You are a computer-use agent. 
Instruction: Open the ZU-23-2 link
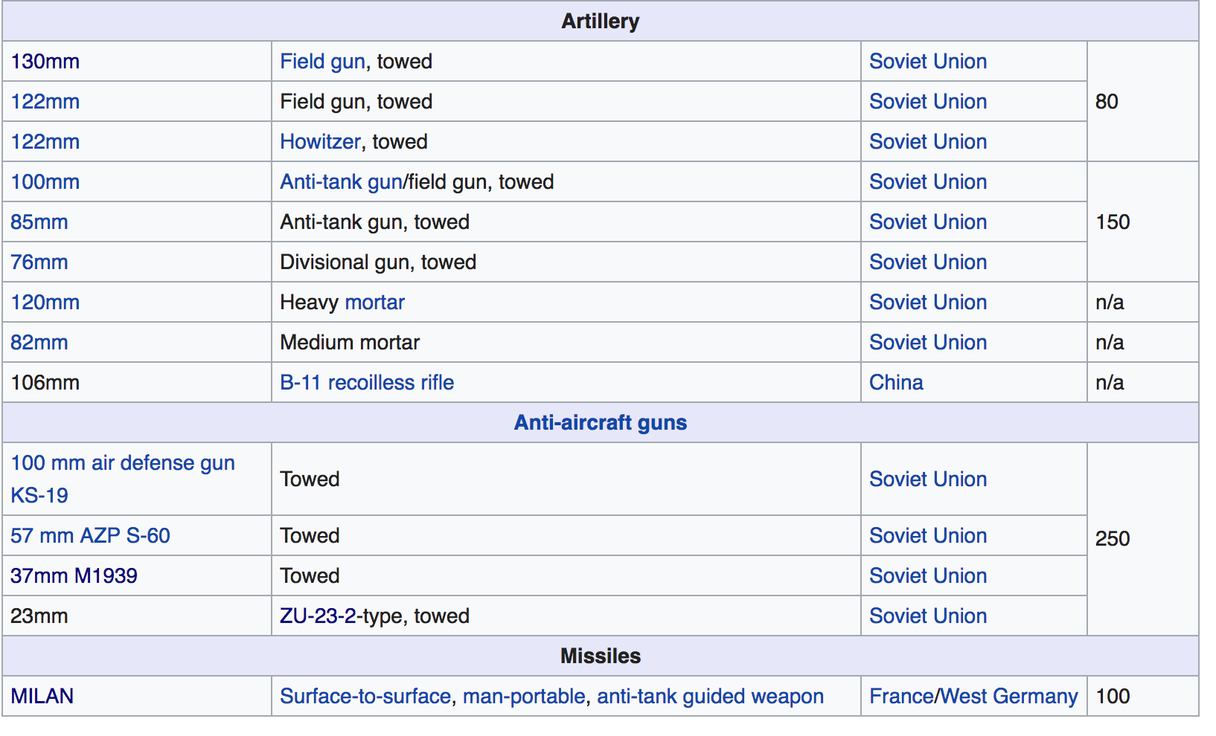click(318, 616)
